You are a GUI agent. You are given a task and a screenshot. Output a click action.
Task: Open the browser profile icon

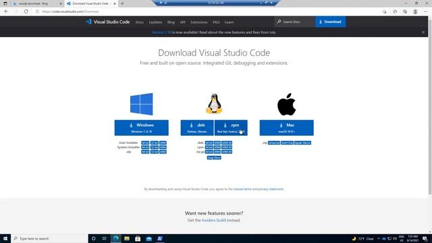tap(415, 11)
